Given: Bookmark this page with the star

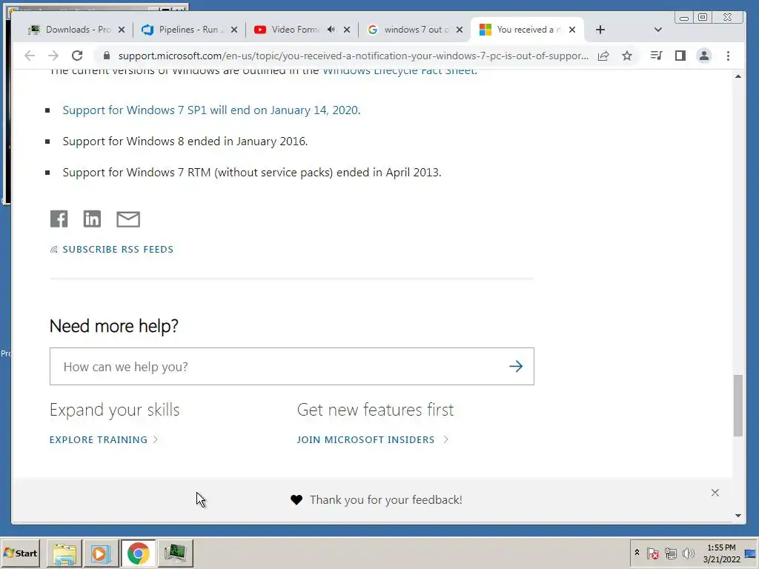Looking at the screenshot, I should coord(627,56).
